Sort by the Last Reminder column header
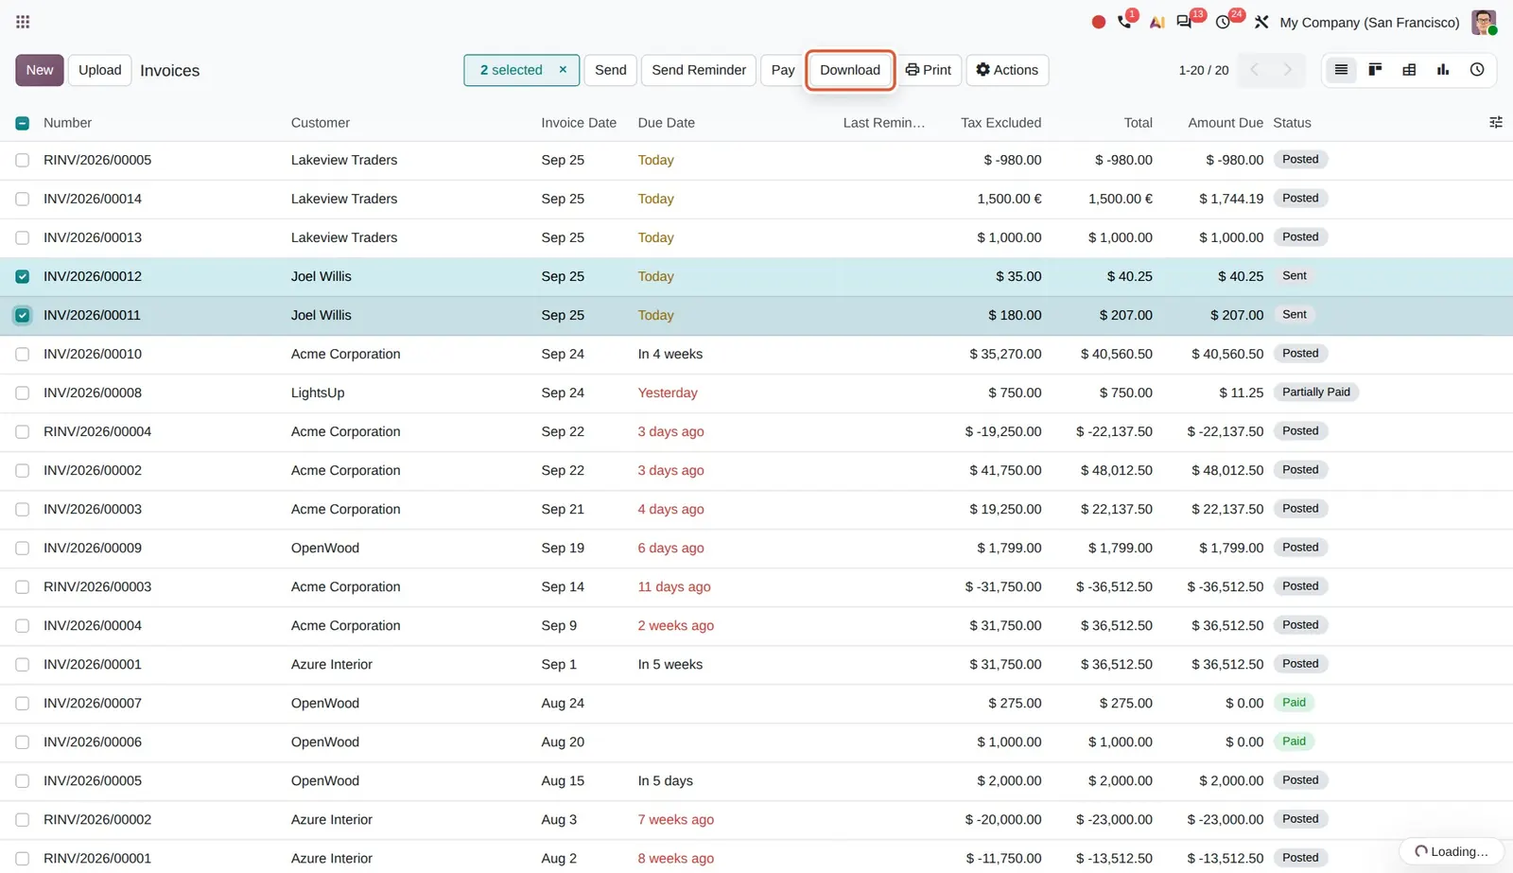 tap(884, 123)
